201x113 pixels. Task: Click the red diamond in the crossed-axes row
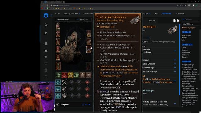[87, 82]
